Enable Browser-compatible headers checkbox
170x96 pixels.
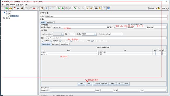click(x=92, y=41)
